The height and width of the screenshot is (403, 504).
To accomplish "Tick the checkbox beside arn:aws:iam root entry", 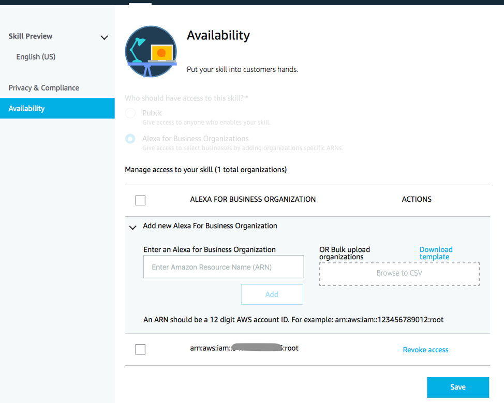I will [x=140, y=349].
